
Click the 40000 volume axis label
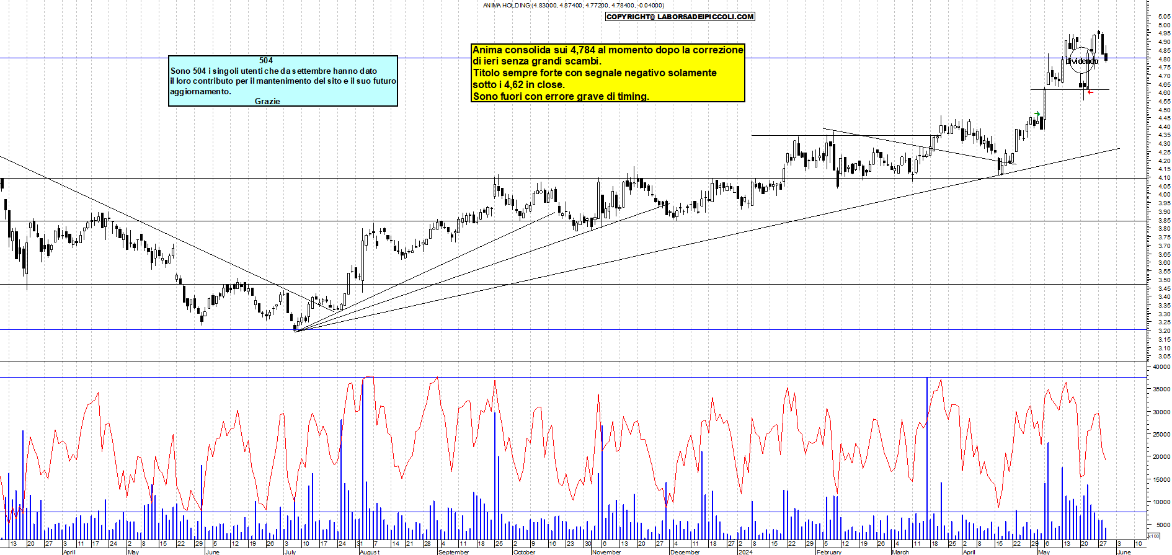click(x=1161, y=366)
